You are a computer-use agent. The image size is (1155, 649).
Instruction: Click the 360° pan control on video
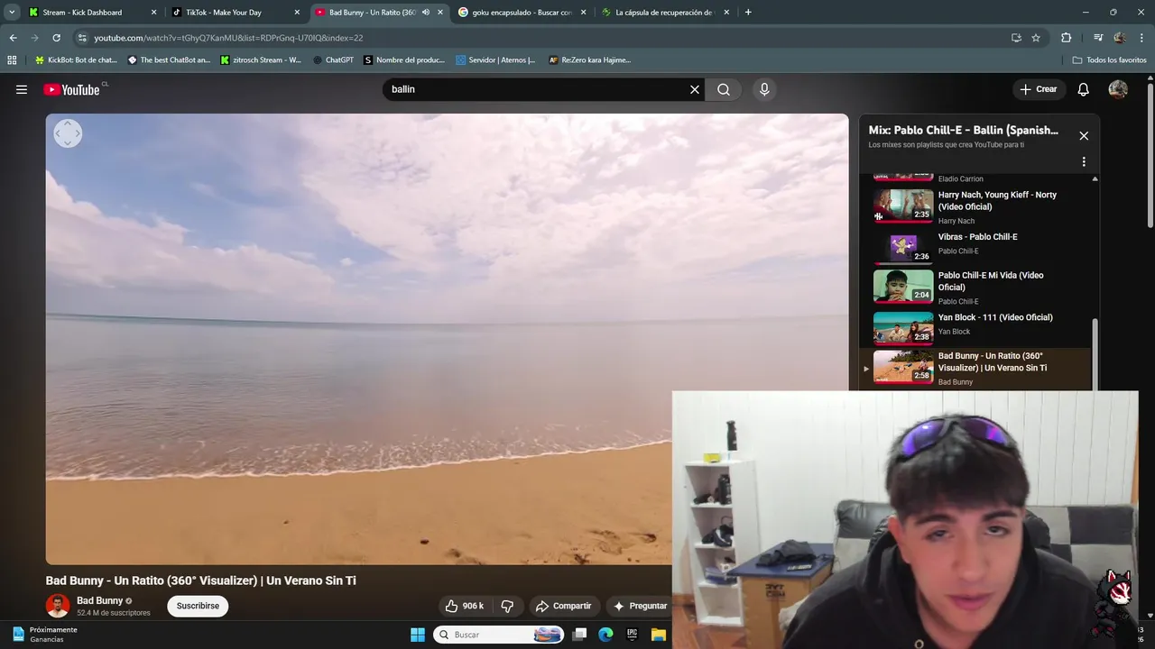(68, 133)
